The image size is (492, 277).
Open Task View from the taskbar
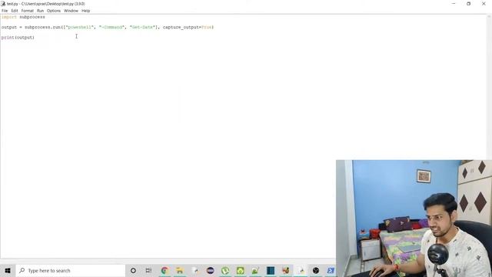(x=148, y=270)
